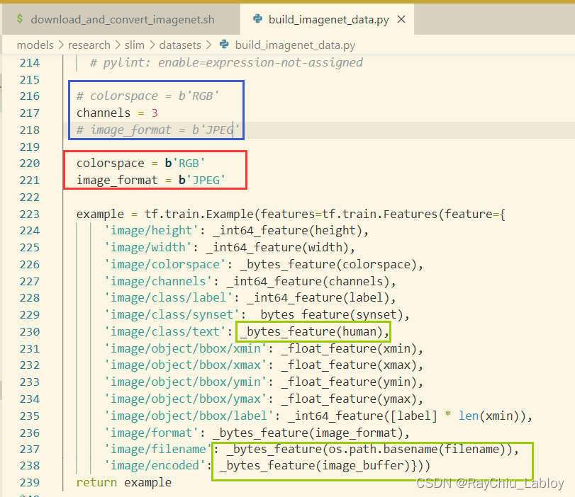Open the datasets breadcrumb segment
This screenshot has height=497, width=575.
(180, 45)
